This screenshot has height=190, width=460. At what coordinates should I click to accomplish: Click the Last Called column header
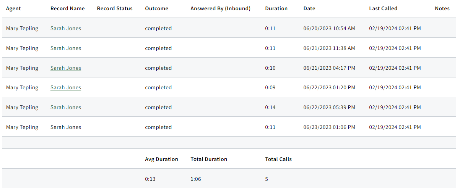(x=383, y=8)
